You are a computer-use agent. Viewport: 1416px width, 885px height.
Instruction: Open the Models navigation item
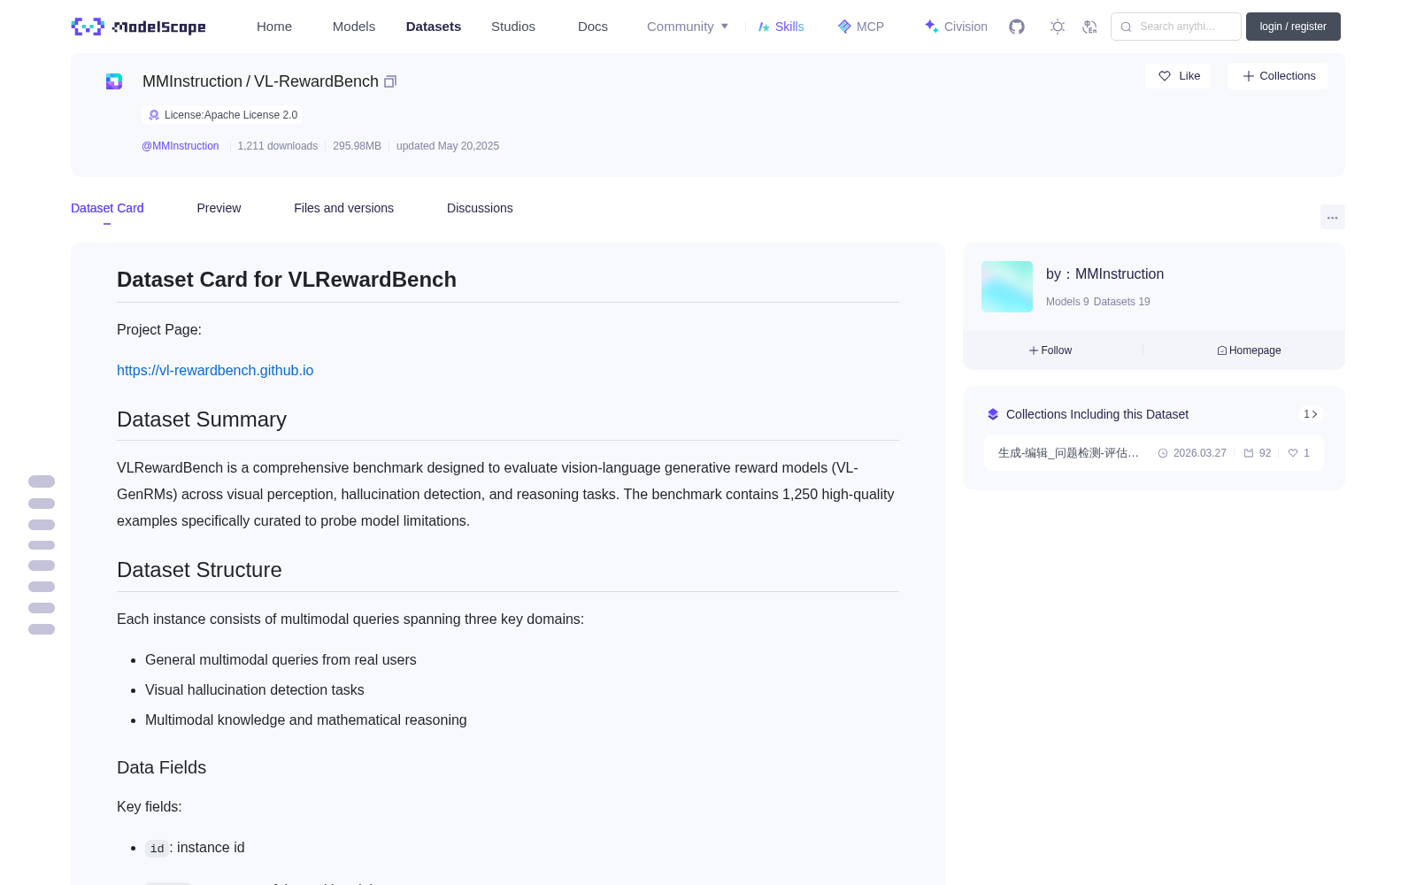tap(354, 27)
